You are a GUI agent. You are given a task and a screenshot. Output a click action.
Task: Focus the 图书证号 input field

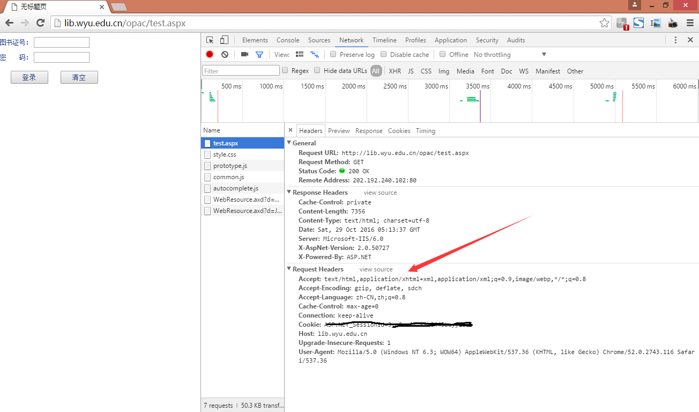click(62, 42)
